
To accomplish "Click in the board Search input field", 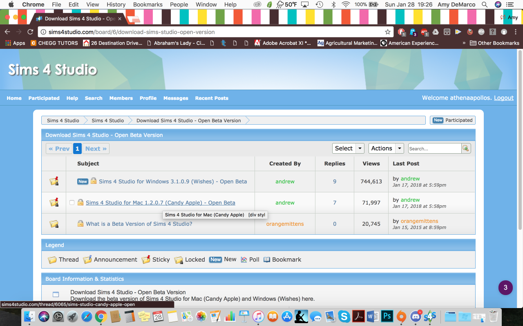I will tap(435, 148).
